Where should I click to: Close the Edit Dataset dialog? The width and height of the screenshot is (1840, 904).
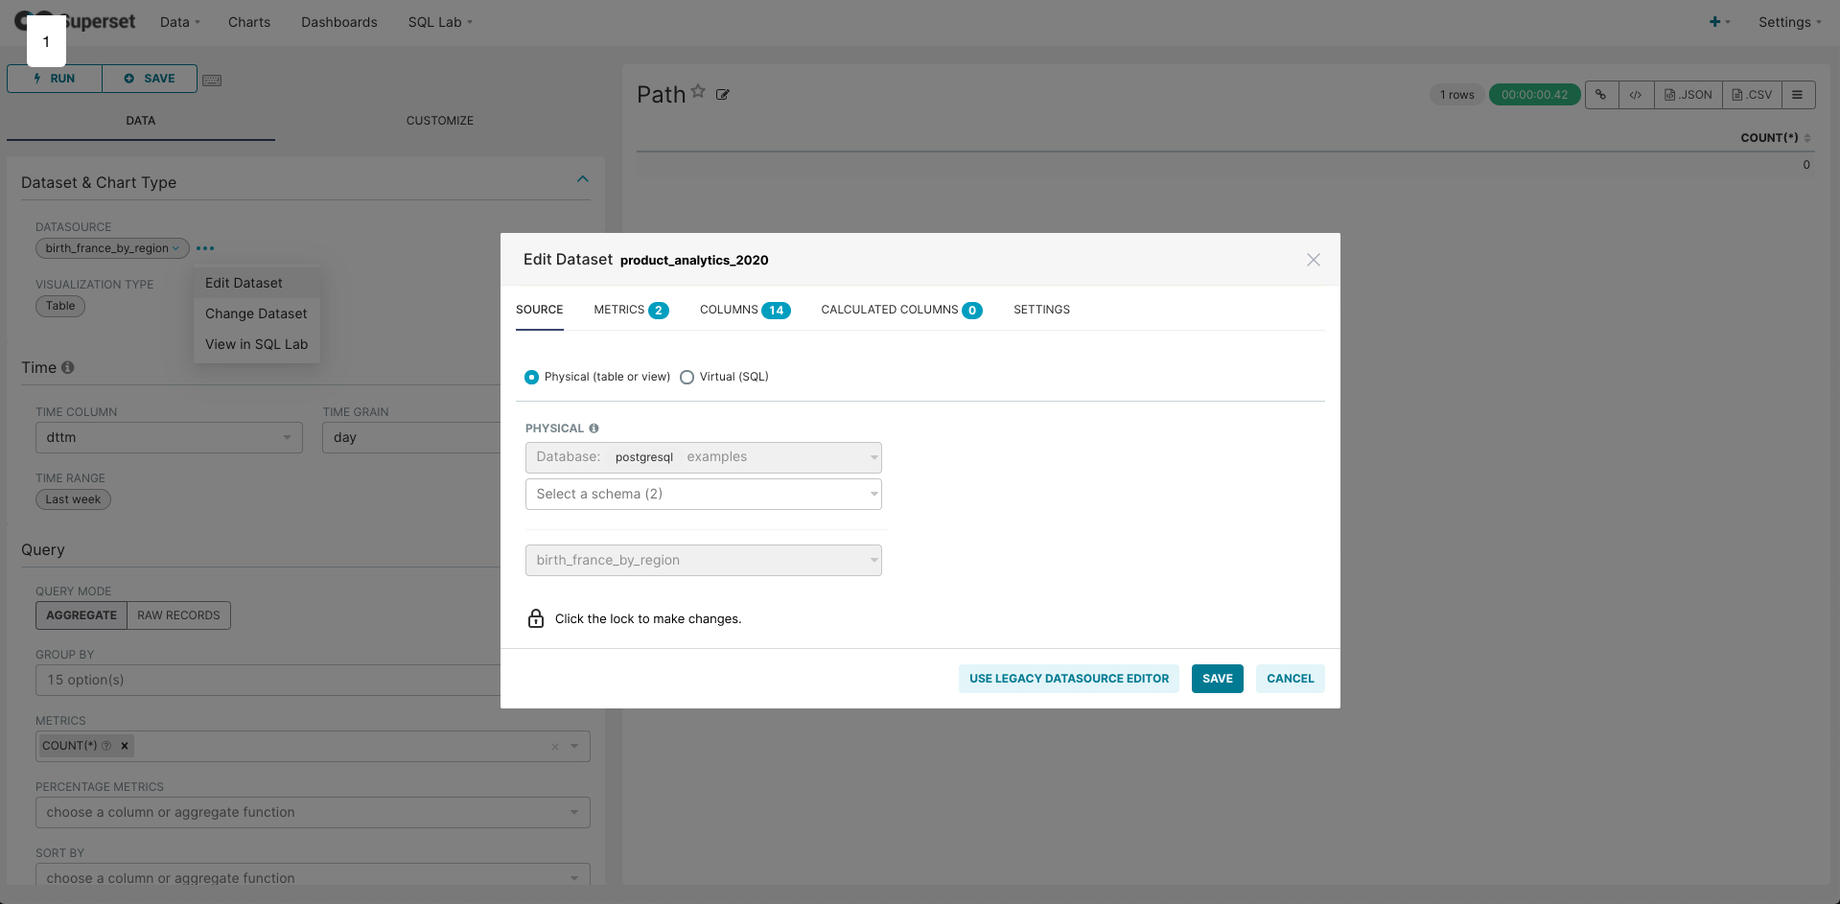click(x=1314, y=260)
